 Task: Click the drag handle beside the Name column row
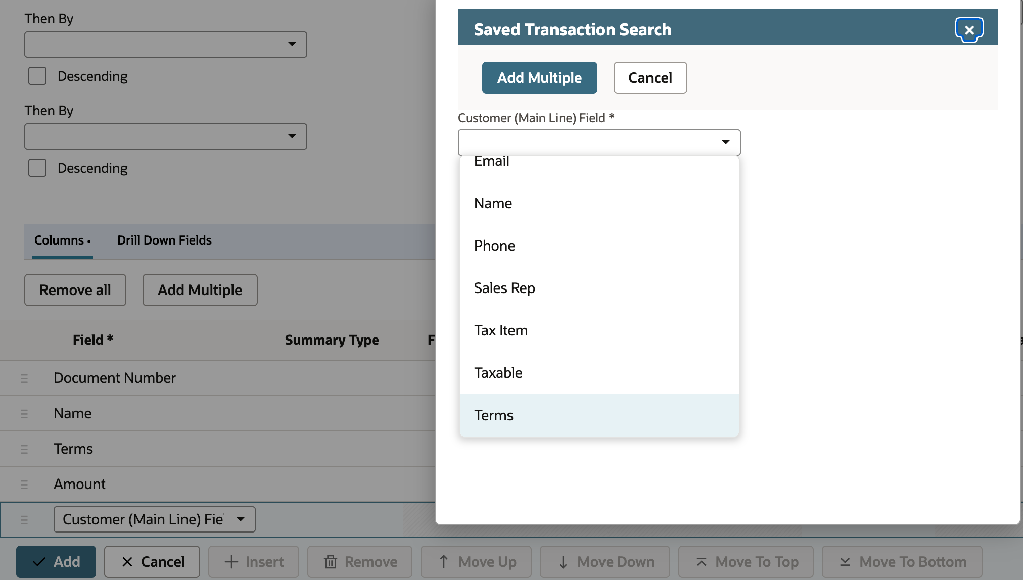(x=24, y=414)
